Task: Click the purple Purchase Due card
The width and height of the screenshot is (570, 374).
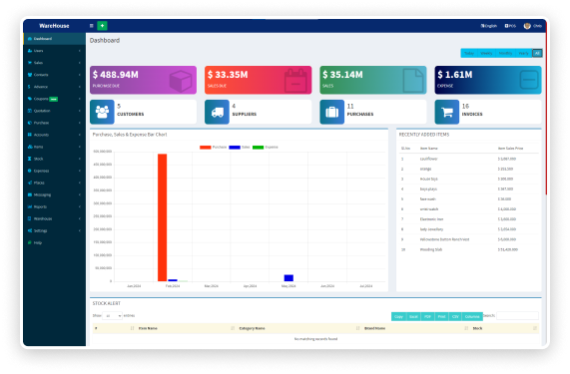Action: point(143,80)
